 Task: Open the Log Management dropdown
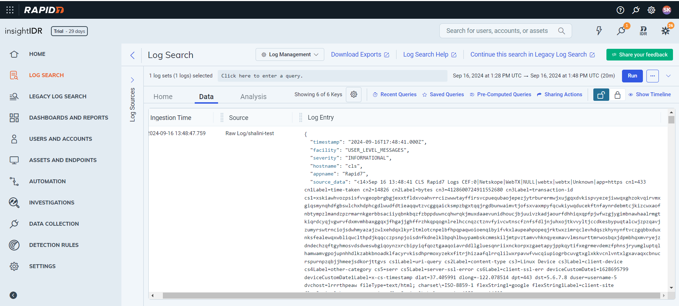point(290,54)
